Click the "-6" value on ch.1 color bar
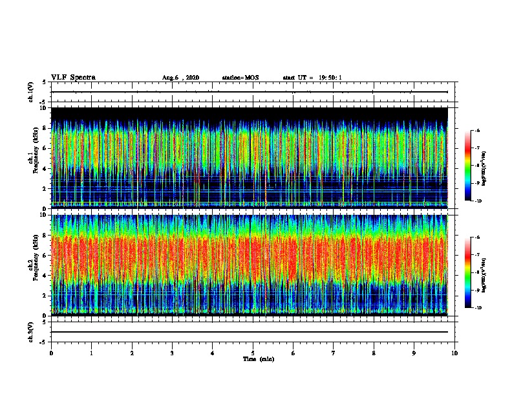 click(477, 130)
